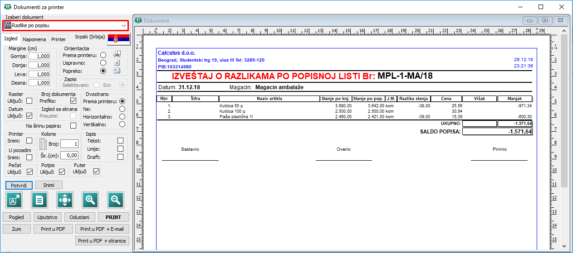Enable the Raster Uključi checkbox
The width and height of the screenshot is (573, 253).
click(x=29, y=101)
